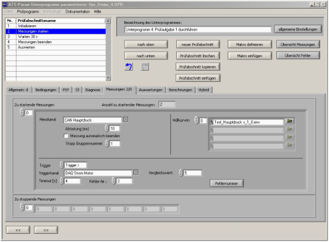
Task: Enable Messung automatisch beenden checkbox
Action: [x=66, y=136]
